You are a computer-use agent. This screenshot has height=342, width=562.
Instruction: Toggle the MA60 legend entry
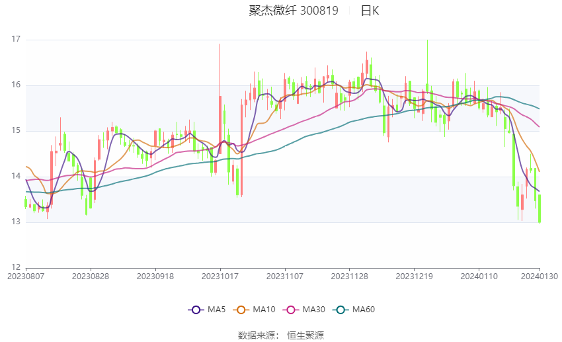click(354, 310)
